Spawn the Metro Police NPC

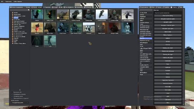[x=50, y=28]
